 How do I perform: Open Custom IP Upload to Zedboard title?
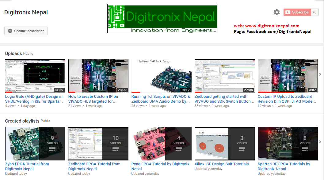click(x=287, y=99)
